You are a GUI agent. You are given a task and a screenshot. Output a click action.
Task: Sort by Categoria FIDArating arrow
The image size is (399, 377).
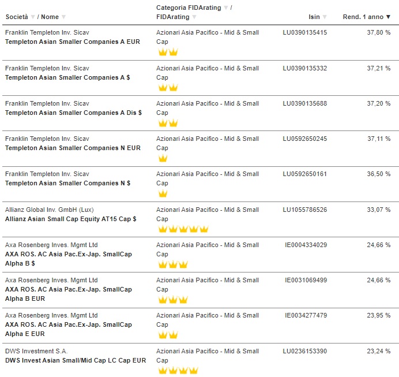pos(225,8)
